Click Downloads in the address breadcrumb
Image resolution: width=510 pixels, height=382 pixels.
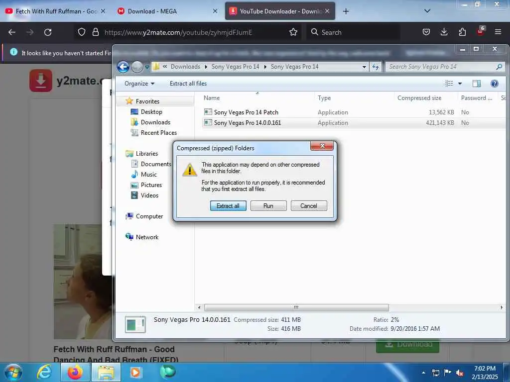coord(185,67)
